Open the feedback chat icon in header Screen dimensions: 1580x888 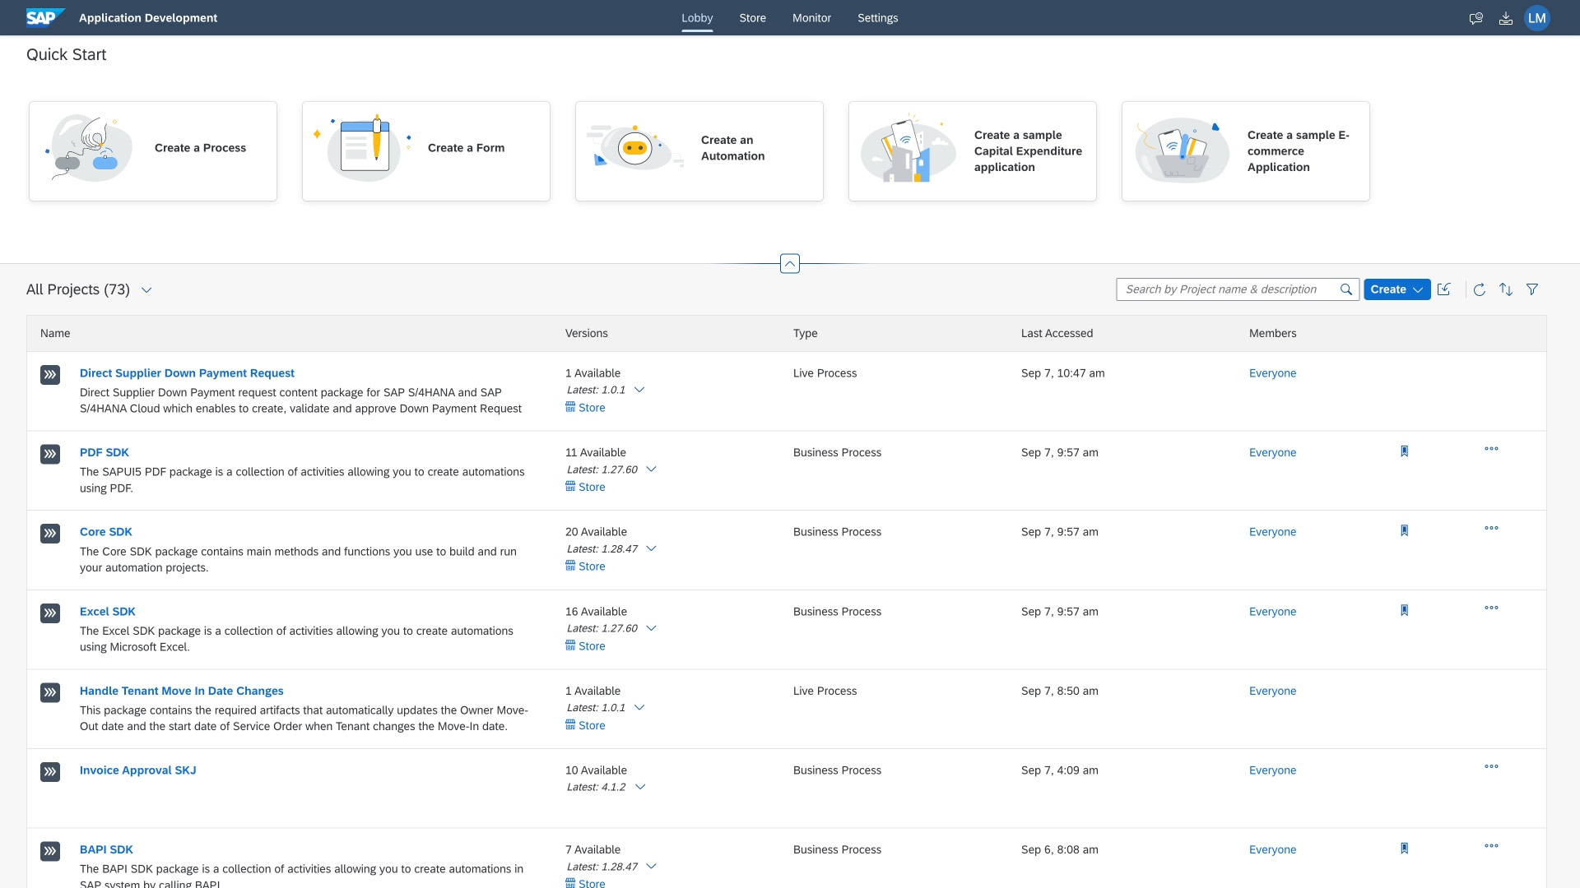coord(1476,18)
